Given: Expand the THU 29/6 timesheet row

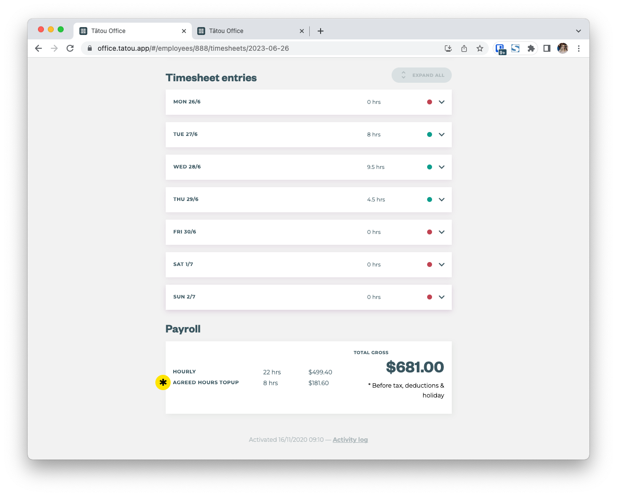Looking at the screenshot, I should 441,199.
